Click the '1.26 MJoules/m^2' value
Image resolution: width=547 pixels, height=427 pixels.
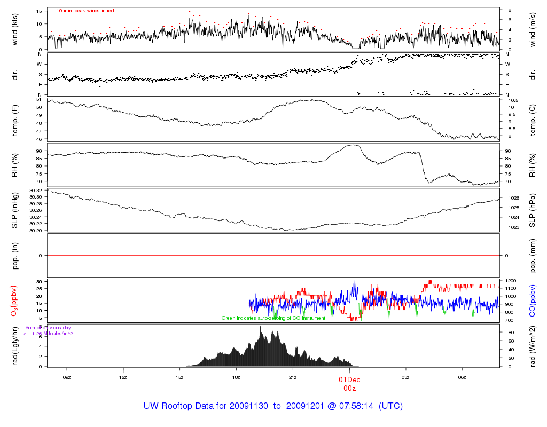(x=52, y=334)
